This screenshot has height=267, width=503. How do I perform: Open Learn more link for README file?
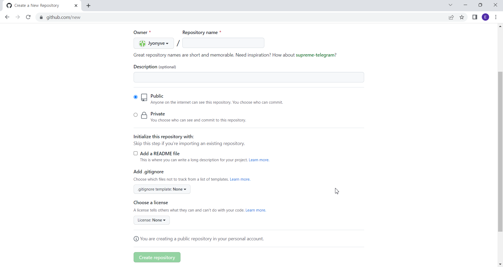coord(259,160)
